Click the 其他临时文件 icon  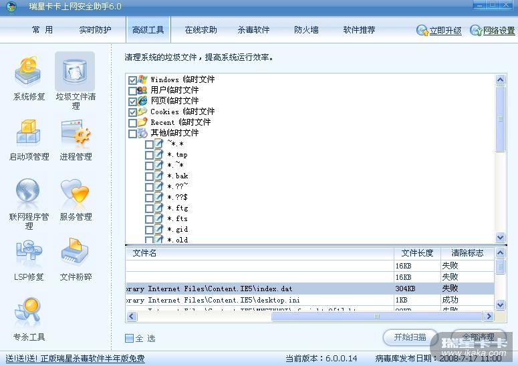pos(142,133)
